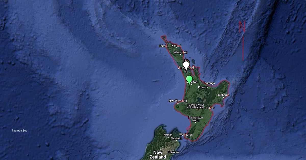Select the Kaitaia place label
Viewport: 306px width, 160px height.
point(163,46)
